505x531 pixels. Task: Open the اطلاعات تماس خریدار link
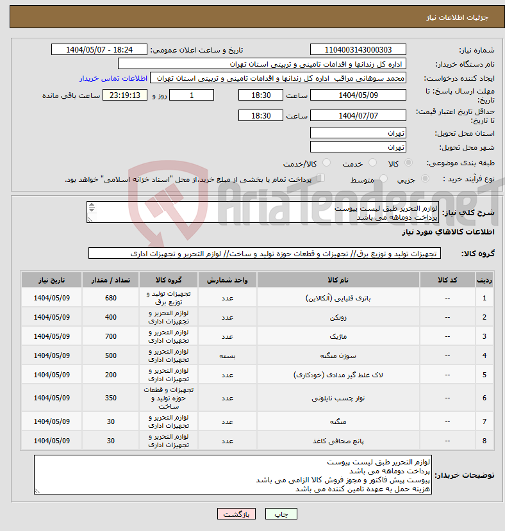[113, 78]
